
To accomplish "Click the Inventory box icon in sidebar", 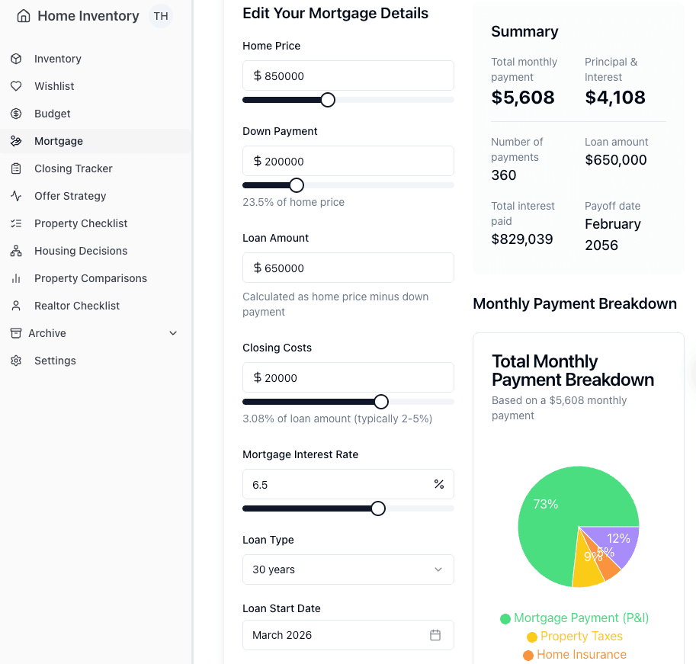I will 16,59.
